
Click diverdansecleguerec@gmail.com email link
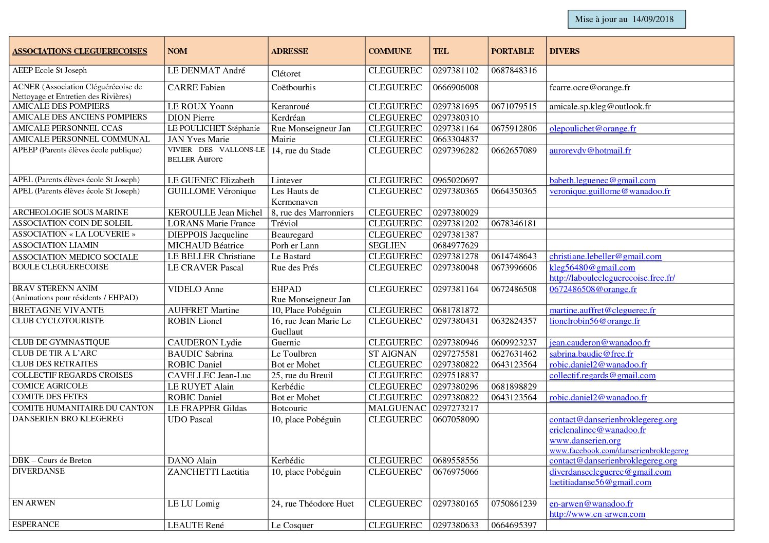610,472
